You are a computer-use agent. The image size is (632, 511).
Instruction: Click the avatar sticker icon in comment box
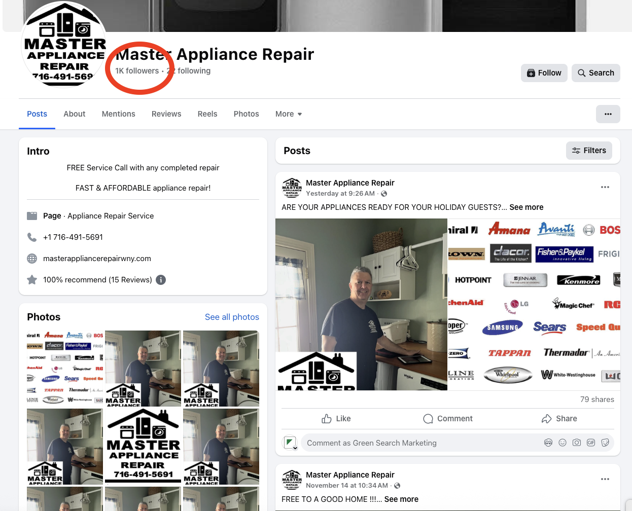point(548,443)
